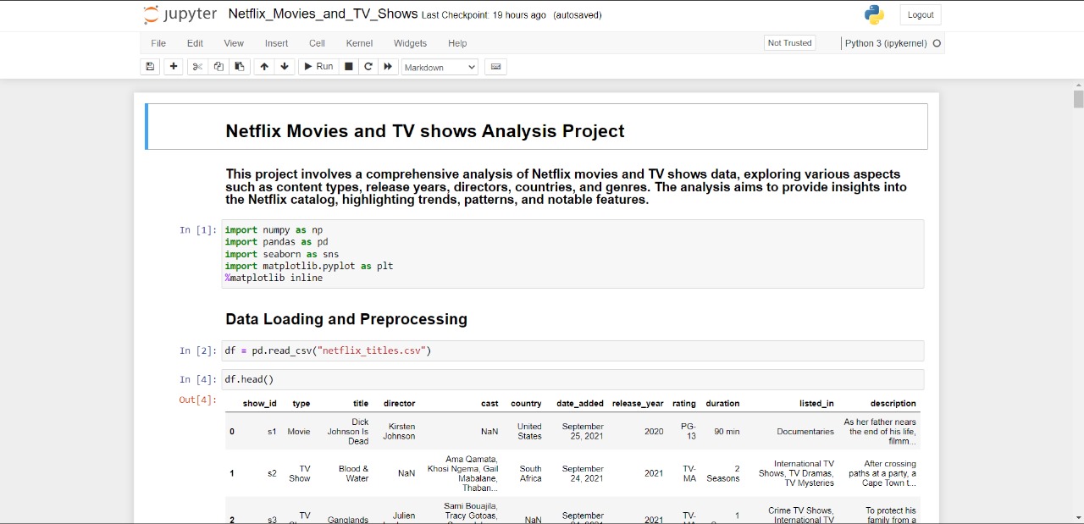Restart kernel and run all icon

(388, 67)
